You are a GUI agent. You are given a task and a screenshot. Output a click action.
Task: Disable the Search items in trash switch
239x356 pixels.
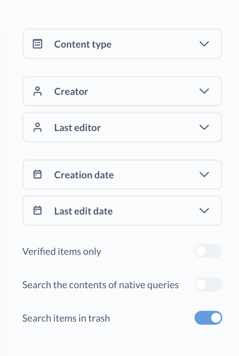[x=208, y=318]
